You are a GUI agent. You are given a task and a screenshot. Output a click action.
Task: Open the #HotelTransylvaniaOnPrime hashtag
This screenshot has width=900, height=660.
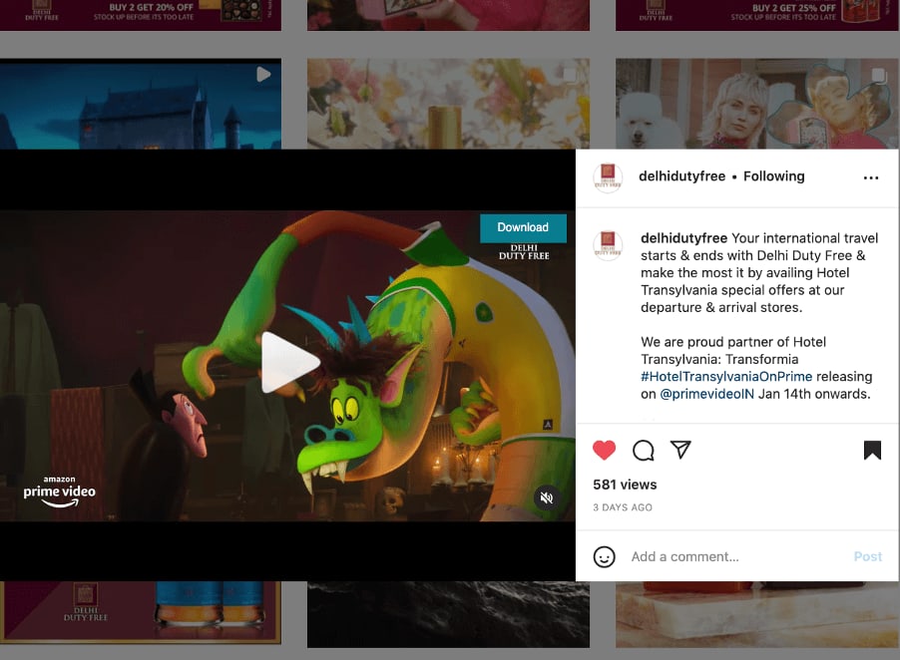(x=726, y=377)
